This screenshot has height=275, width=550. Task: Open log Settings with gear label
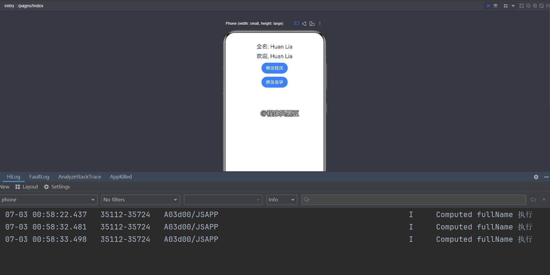tap(57, 187)
